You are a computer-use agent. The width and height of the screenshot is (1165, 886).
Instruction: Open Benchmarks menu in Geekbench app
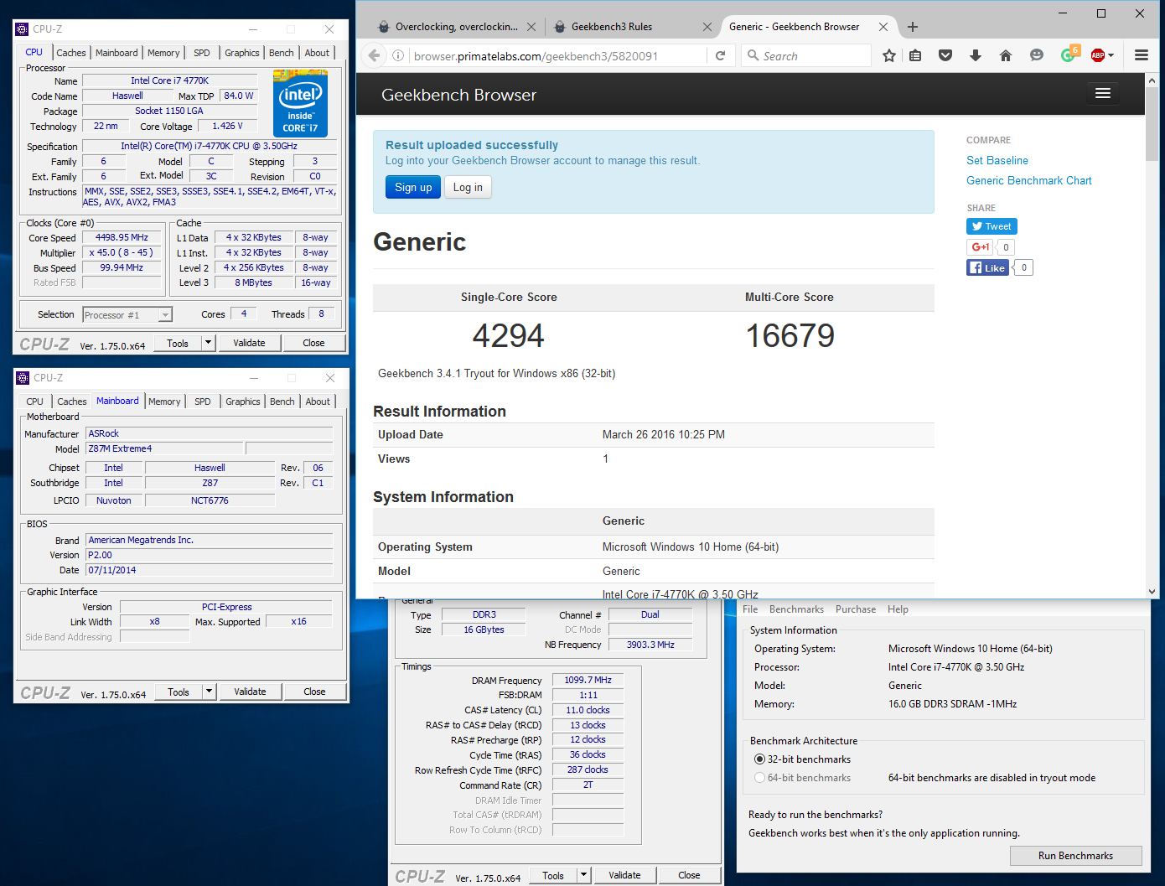click(x=796, y=609)
